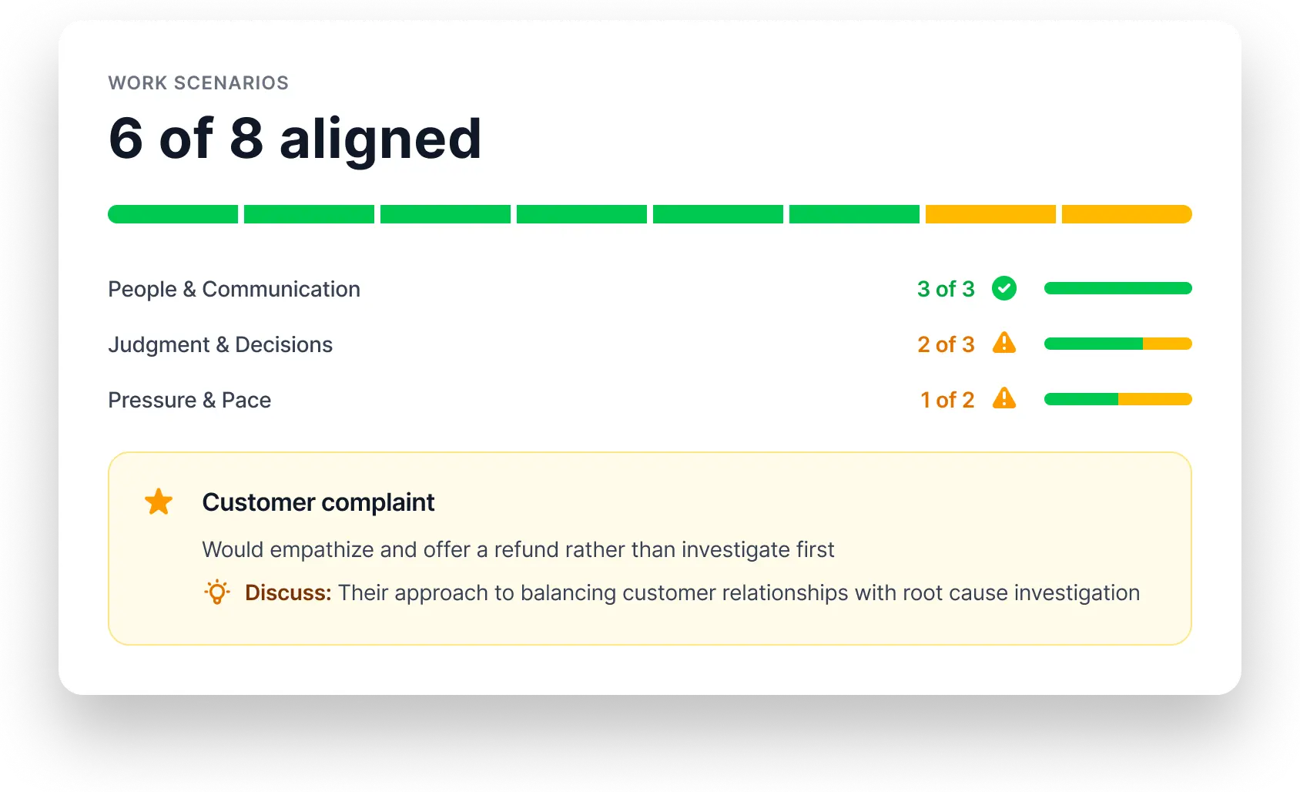Click the "2 of 3" score label

coord(945,344)
